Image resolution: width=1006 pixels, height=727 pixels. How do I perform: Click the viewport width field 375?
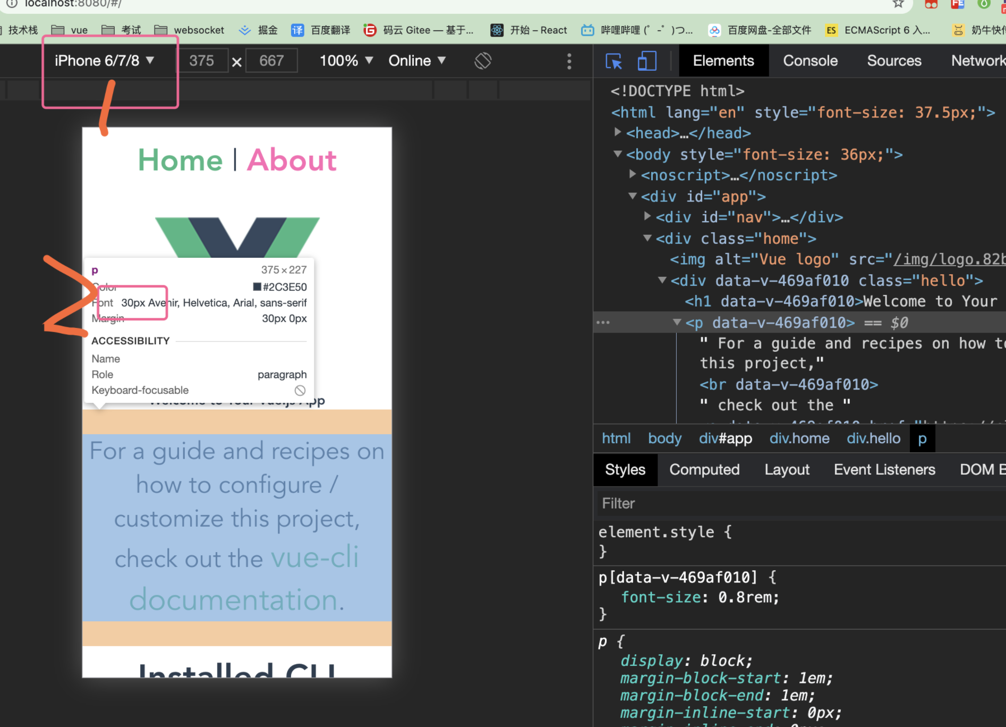click(x=202, y=61)
